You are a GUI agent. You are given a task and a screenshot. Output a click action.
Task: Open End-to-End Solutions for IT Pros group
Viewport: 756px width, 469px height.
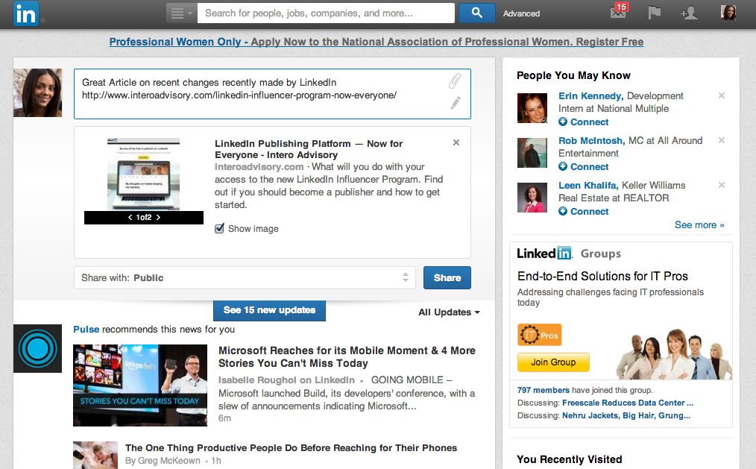[602, 276]
